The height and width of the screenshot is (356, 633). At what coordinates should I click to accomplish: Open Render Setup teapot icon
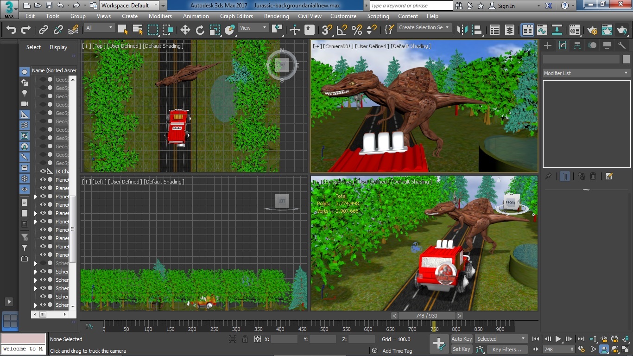pos(592,30)
